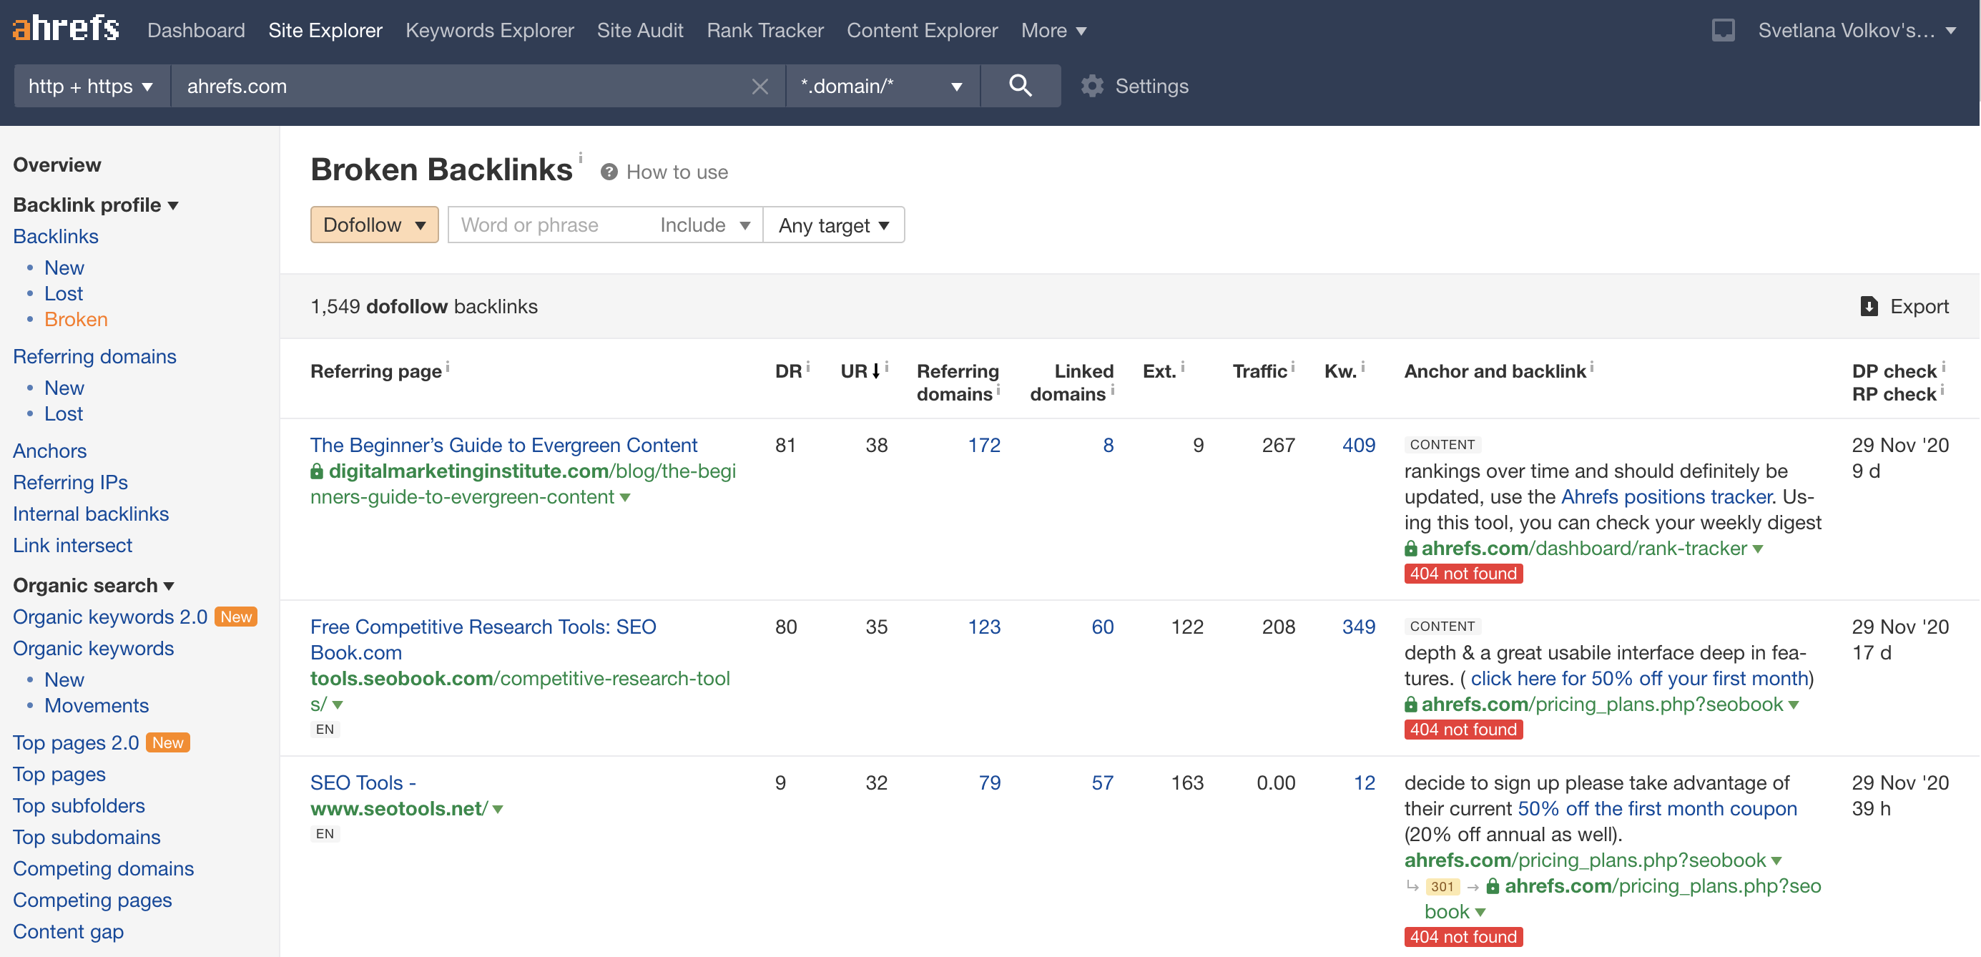This screenshot has height=957, width=1981.
Task: Open Overview in sidebar
Action: (x=57, y=165)
